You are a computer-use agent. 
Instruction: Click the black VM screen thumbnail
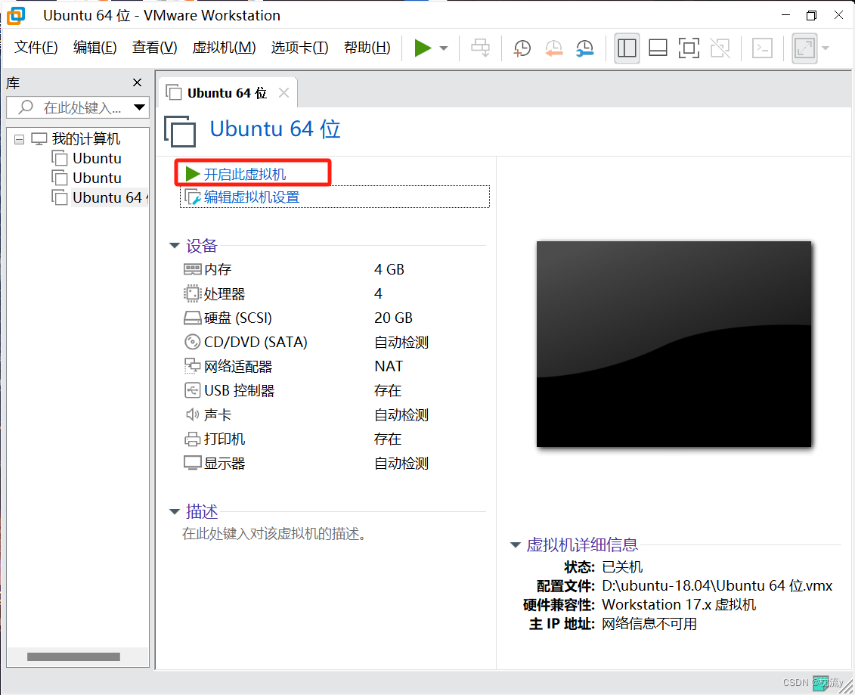pyautogui.click(x=674, y=343)
